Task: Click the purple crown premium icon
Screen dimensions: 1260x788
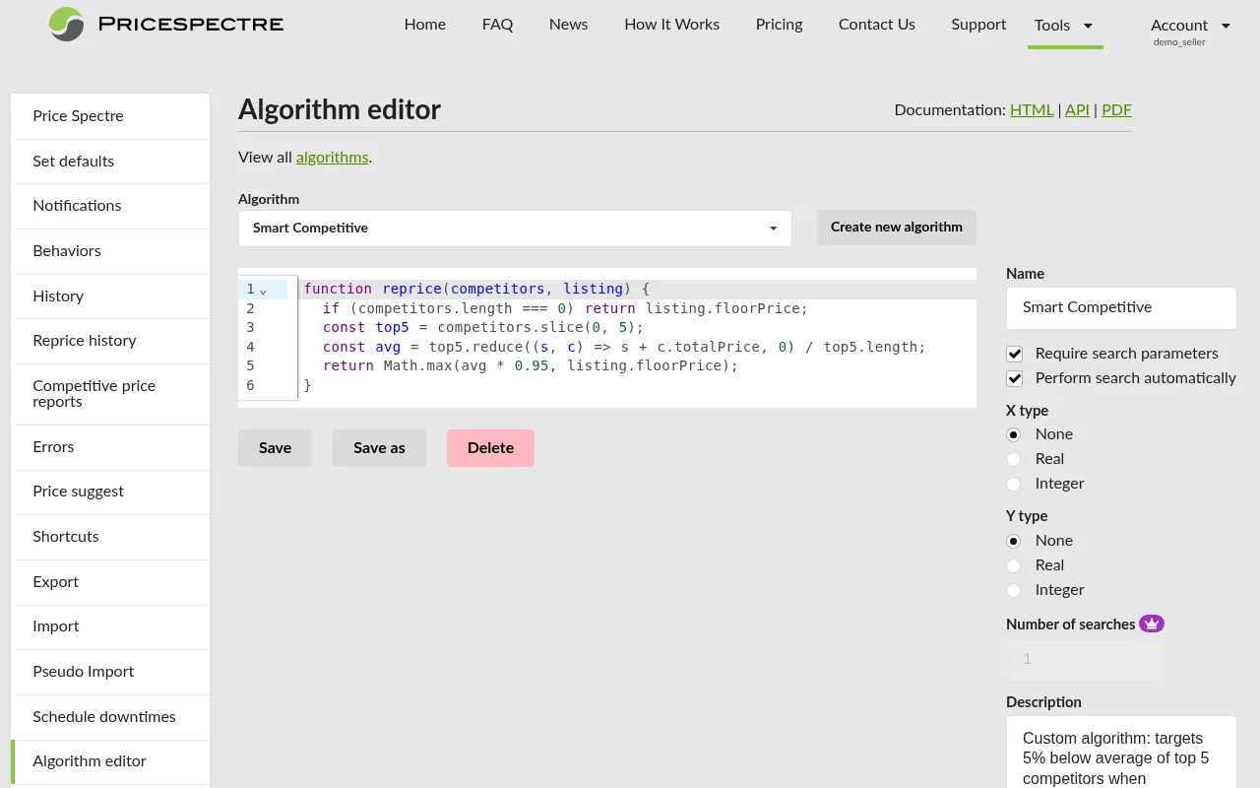Action: [x=1151, y=624]
